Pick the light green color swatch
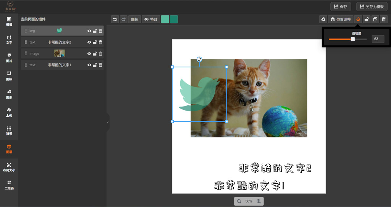 [x=165, y=19]
